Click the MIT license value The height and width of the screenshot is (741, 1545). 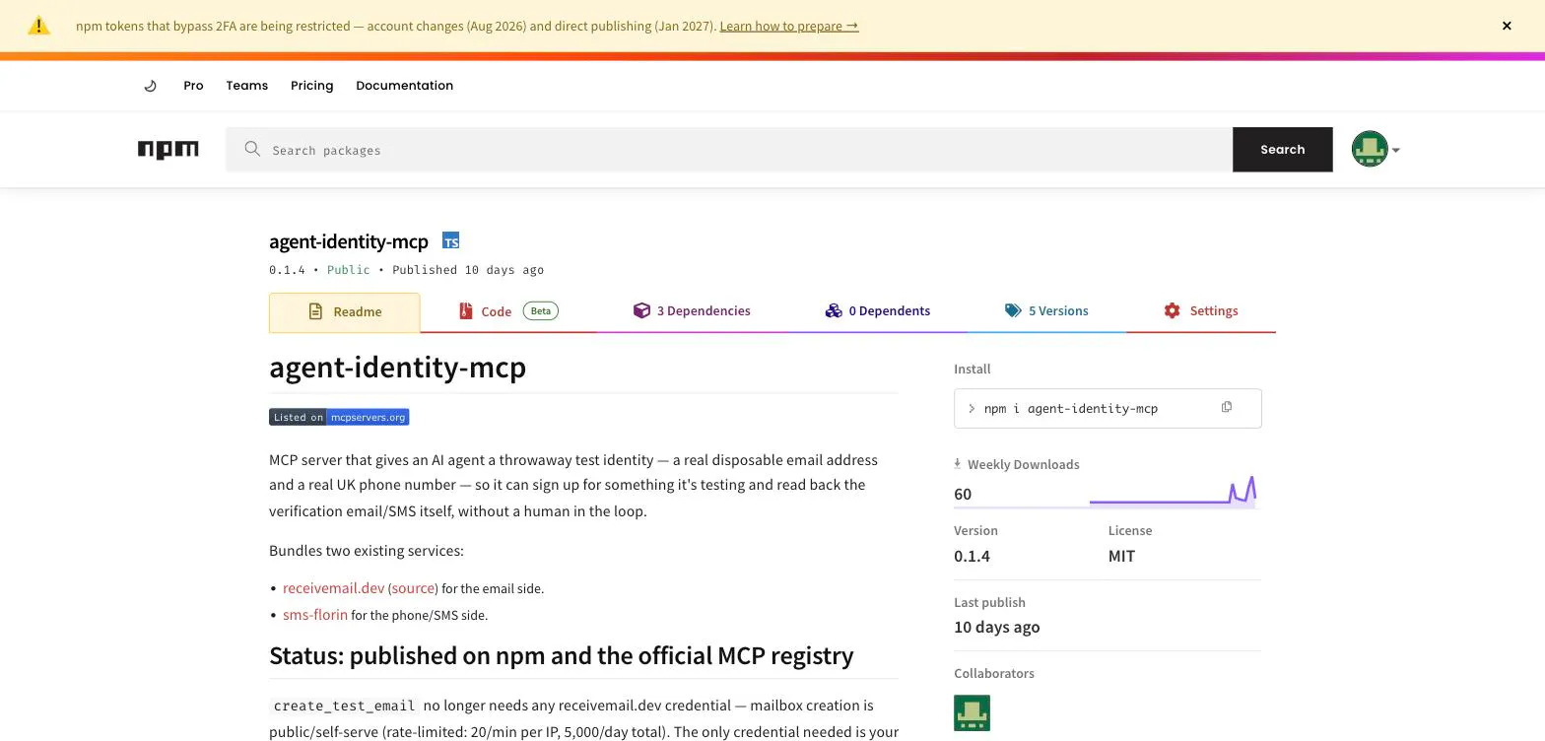1121,556
